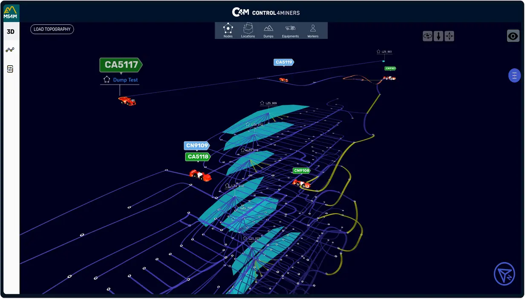Expand the blue round side panel button
525x299 pixels.
514,75
